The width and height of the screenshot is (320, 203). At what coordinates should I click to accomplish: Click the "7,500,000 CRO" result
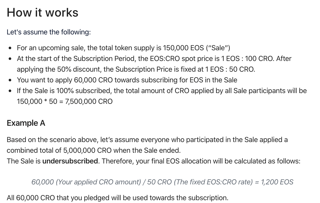coord(89,102)
